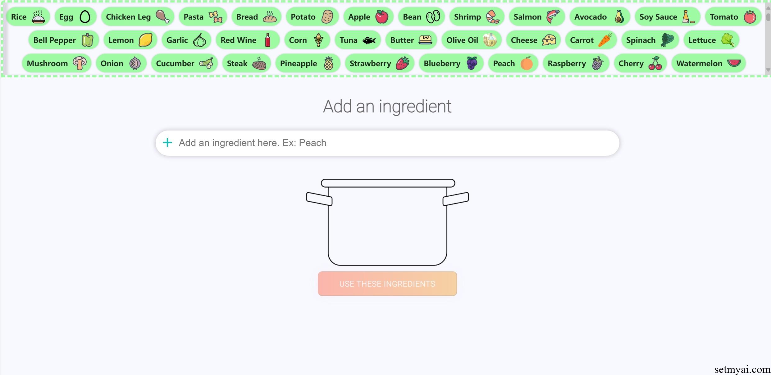Click the ingredient list scrollbar down arrow

pos(768,70)
